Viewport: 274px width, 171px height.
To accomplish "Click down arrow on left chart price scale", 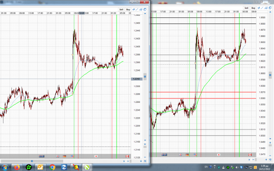I will 145,140.
